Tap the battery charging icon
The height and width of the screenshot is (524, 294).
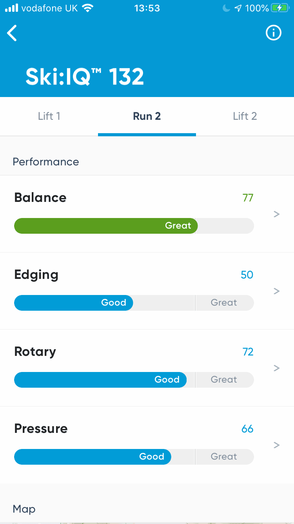(x=280, y=8)
